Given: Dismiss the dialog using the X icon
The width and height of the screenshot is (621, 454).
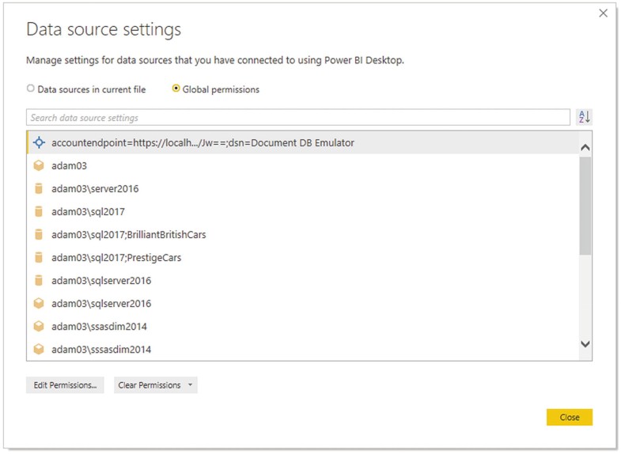Looking at the screenshot, I should [x=603, y=13].
